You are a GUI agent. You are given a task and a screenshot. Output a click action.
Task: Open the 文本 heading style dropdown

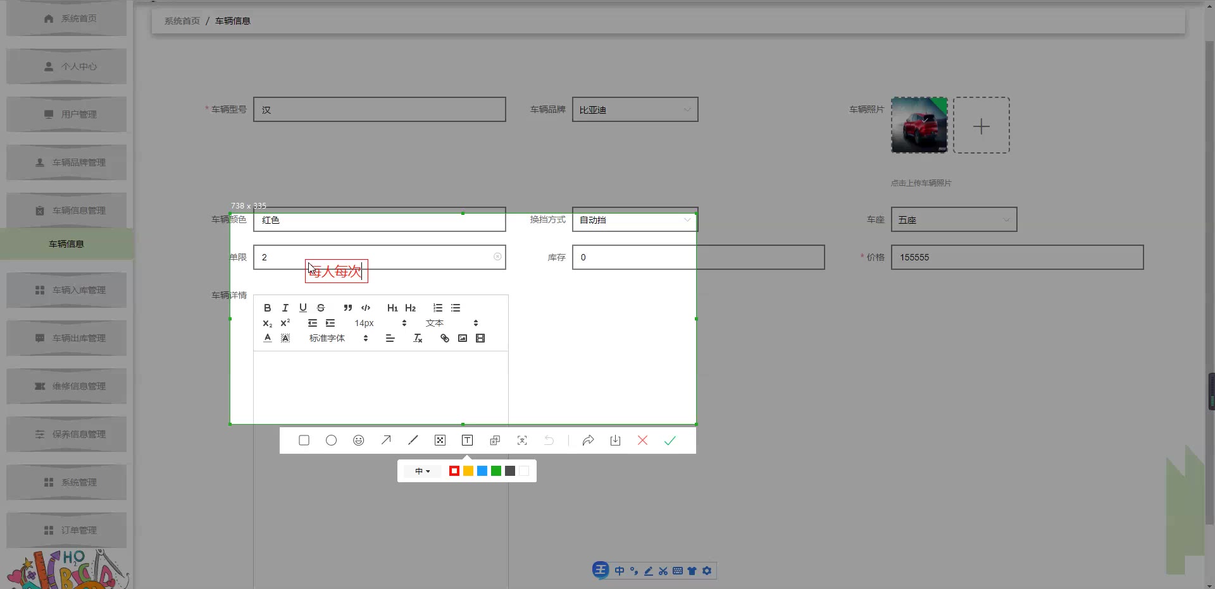(x=452, y=323)
